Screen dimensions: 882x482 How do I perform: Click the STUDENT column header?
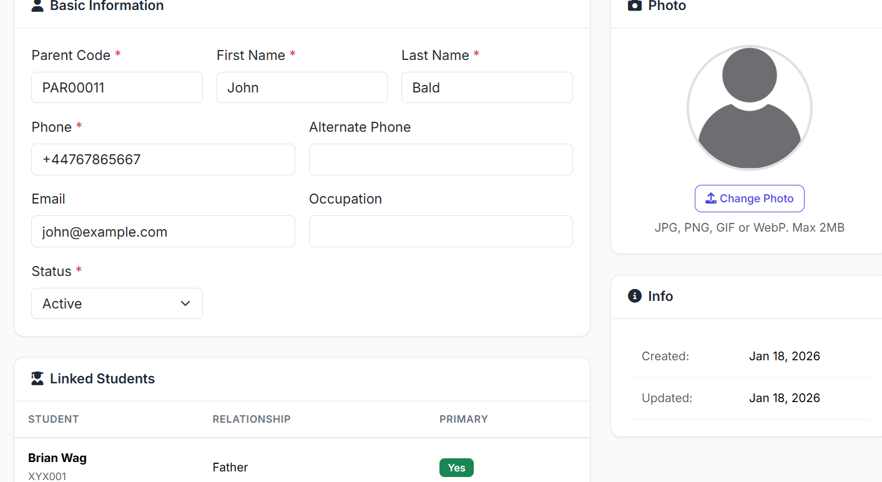click(x=54, y=419)
